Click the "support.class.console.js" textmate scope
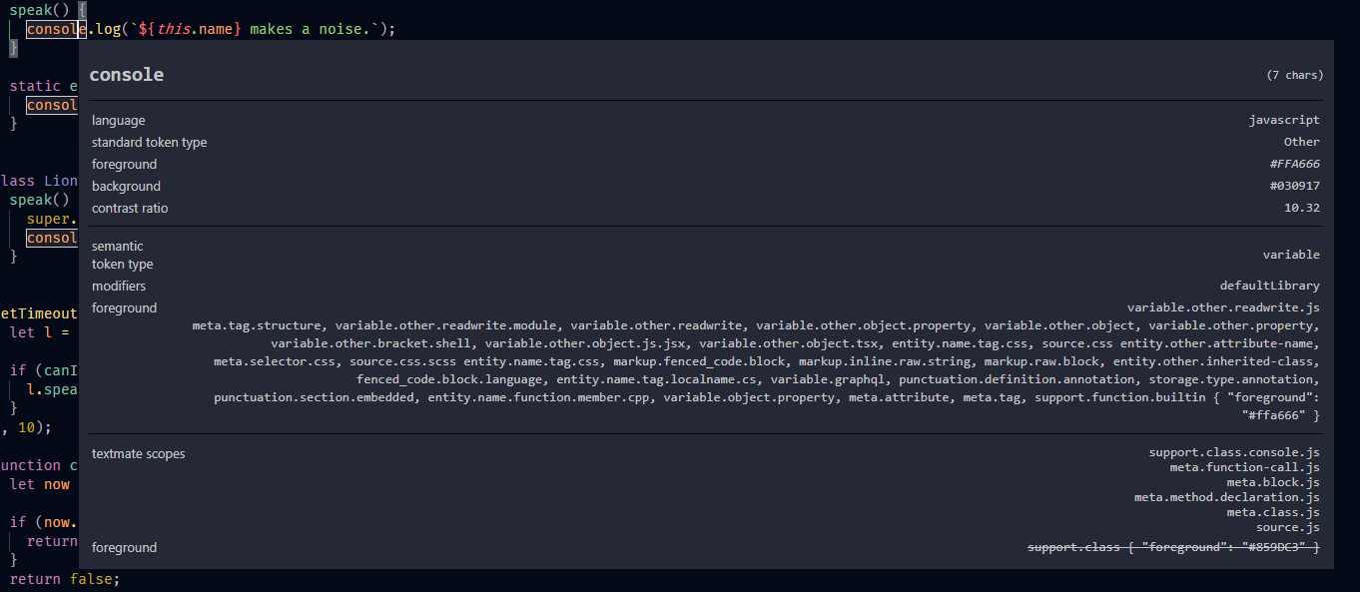The height and width of the screenshot is (592, 1360). click(x=1235, y=451)
